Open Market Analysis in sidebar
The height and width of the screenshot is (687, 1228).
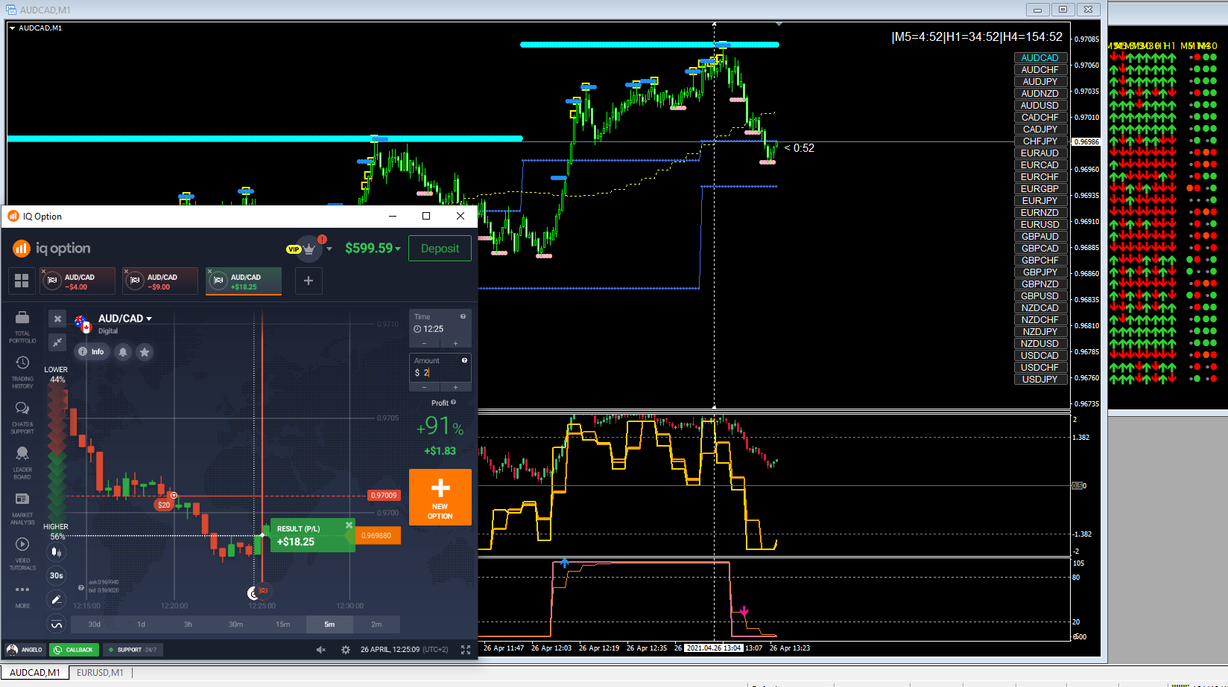[22, 508]
